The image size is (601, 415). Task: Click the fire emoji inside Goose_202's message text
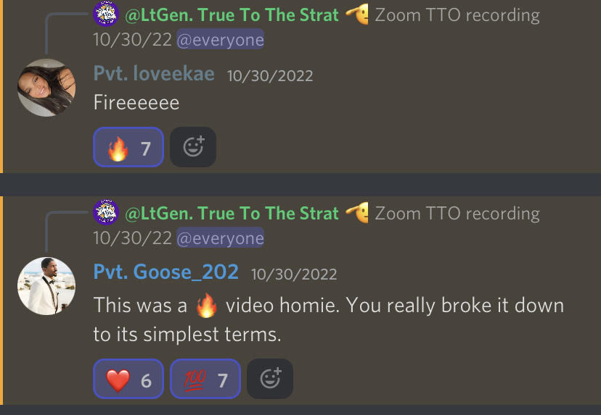[207, 305]
